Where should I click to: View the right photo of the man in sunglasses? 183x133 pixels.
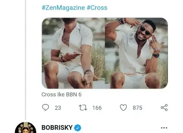coord(136,53)
